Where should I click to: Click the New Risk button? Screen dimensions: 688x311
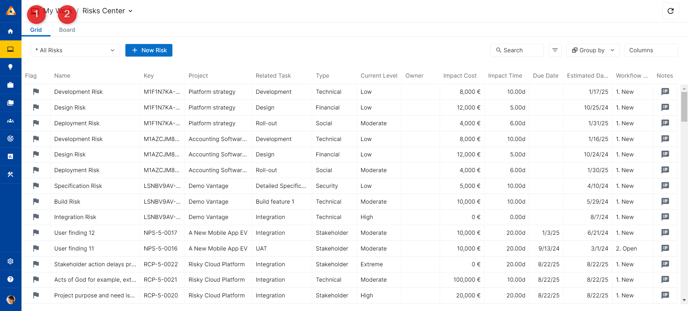(149, 50)
